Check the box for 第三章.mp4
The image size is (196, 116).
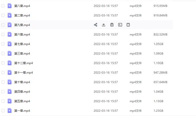tap(3, 54)
